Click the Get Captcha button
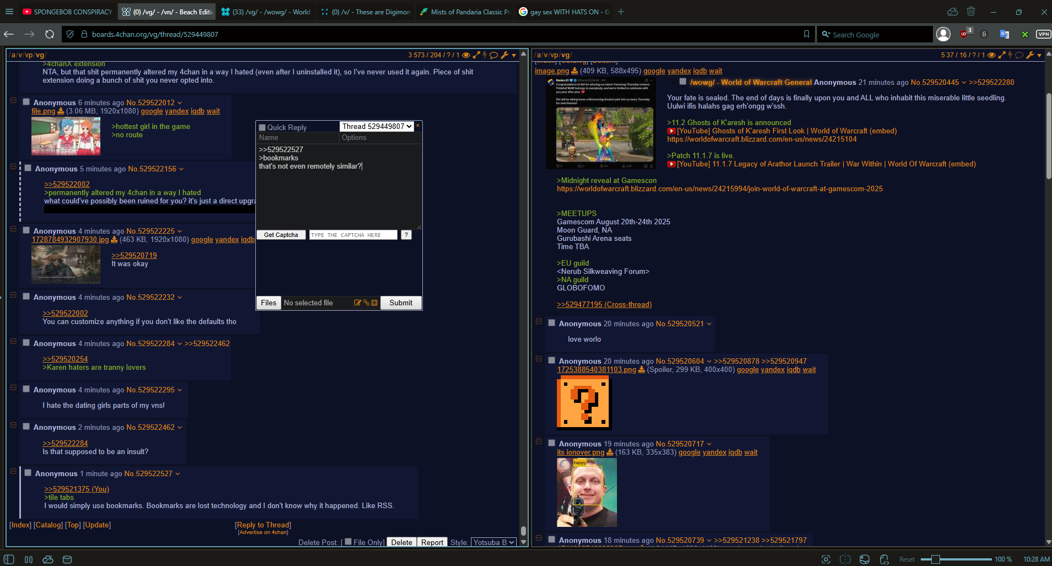Image resolution: width=1052 pixels, height=566 pixels. (x=281, y=235)
